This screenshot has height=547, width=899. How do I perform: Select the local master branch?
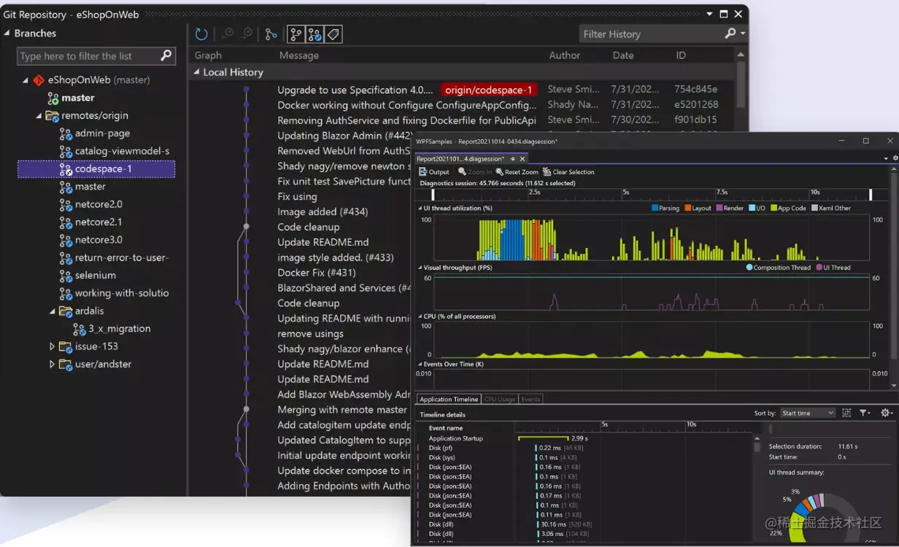pos(78,98)
